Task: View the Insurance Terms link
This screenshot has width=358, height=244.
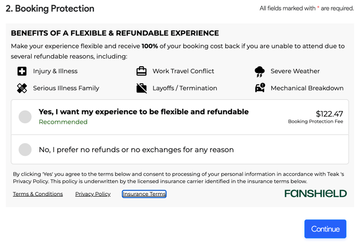Action: (144, 194)
